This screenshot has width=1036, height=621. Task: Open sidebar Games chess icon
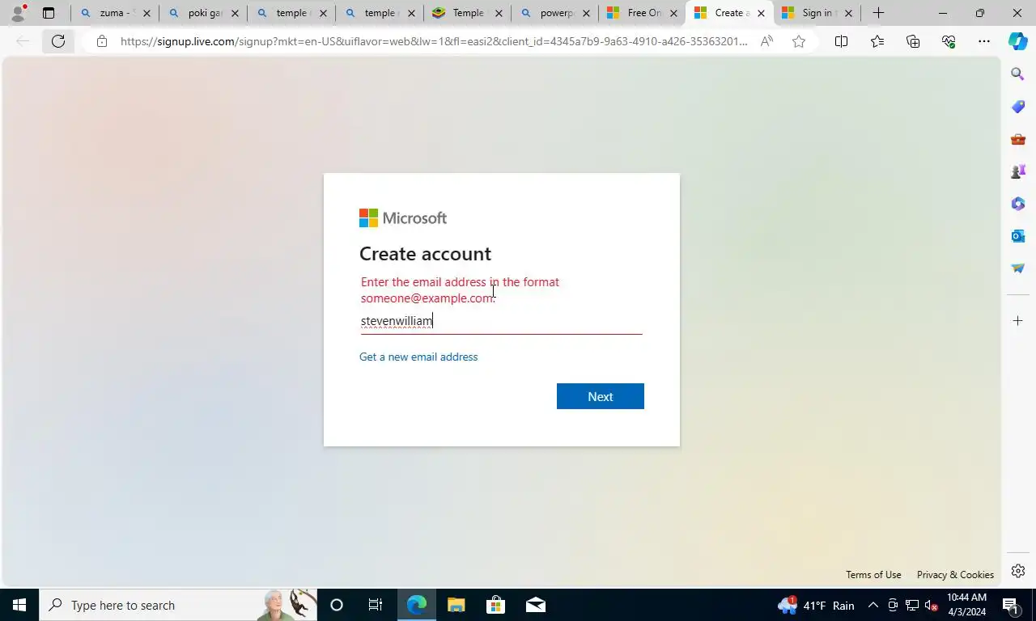[x=1018, y=171]
